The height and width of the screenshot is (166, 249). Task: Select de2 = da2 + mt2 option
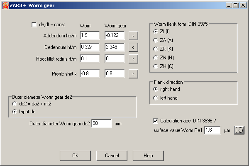(15, 103)
